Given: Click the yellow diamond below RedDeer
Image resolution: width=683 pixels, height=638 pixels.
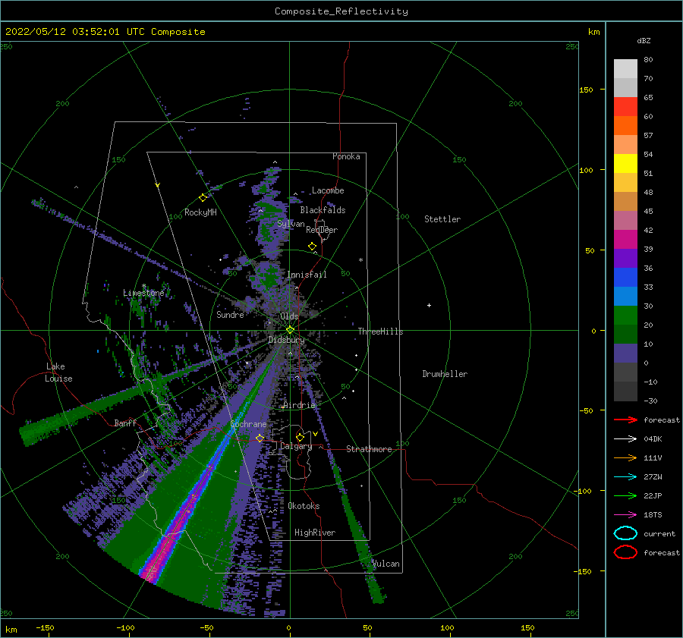Looking at the screenshot, I should (x=312, y=247).
